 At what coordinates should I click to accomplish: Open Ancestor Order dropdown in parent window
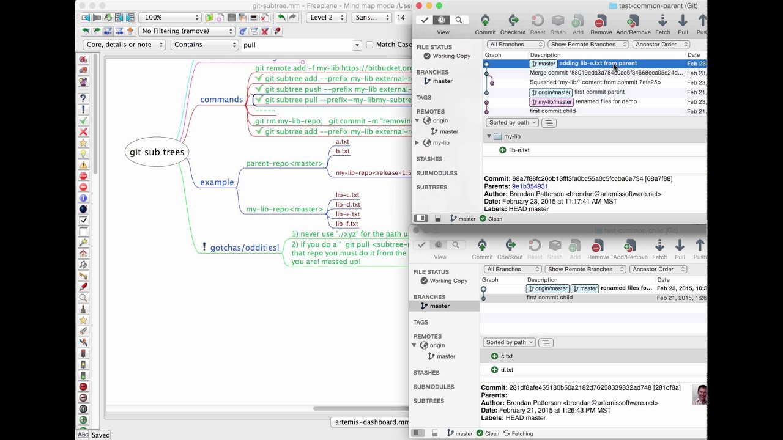point(661,44)
